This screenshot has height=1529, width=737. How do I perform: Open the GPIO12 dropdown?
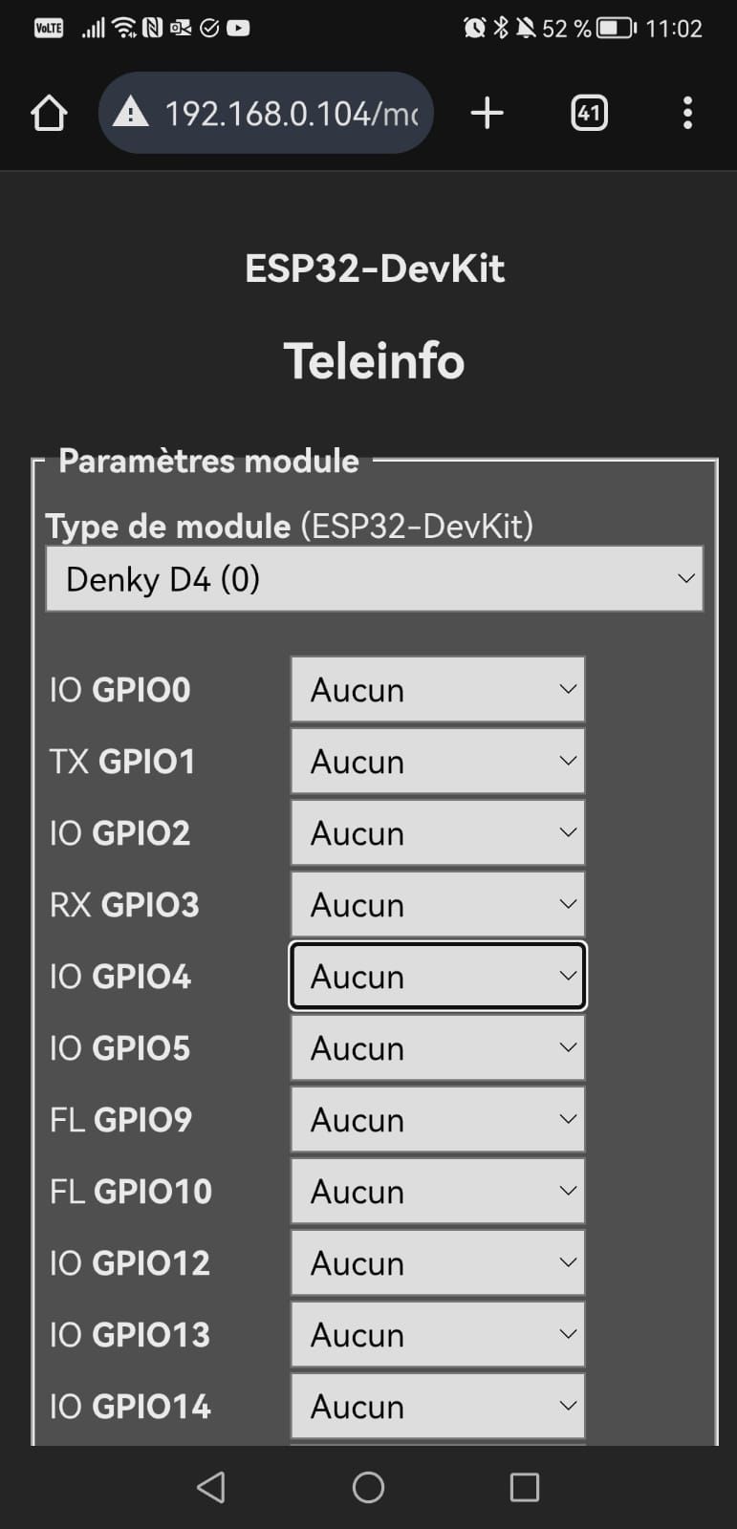pos(438,1263)
